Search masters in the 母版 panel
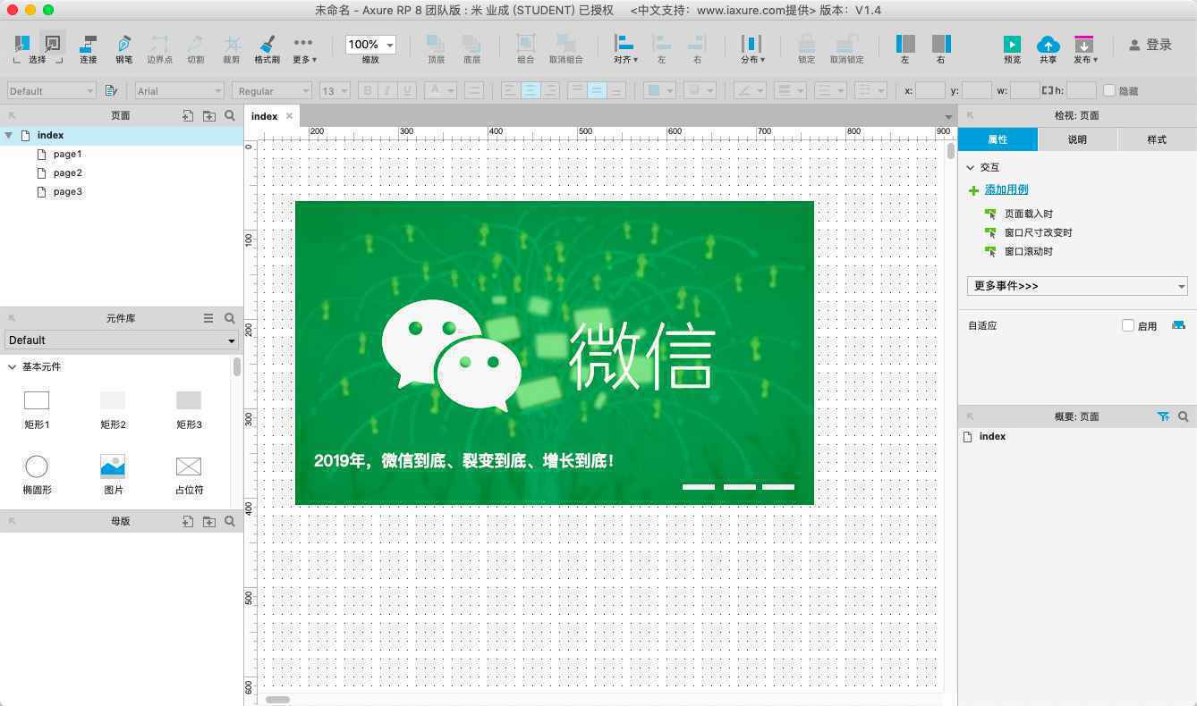1197x706 pixels. [230, 521]
